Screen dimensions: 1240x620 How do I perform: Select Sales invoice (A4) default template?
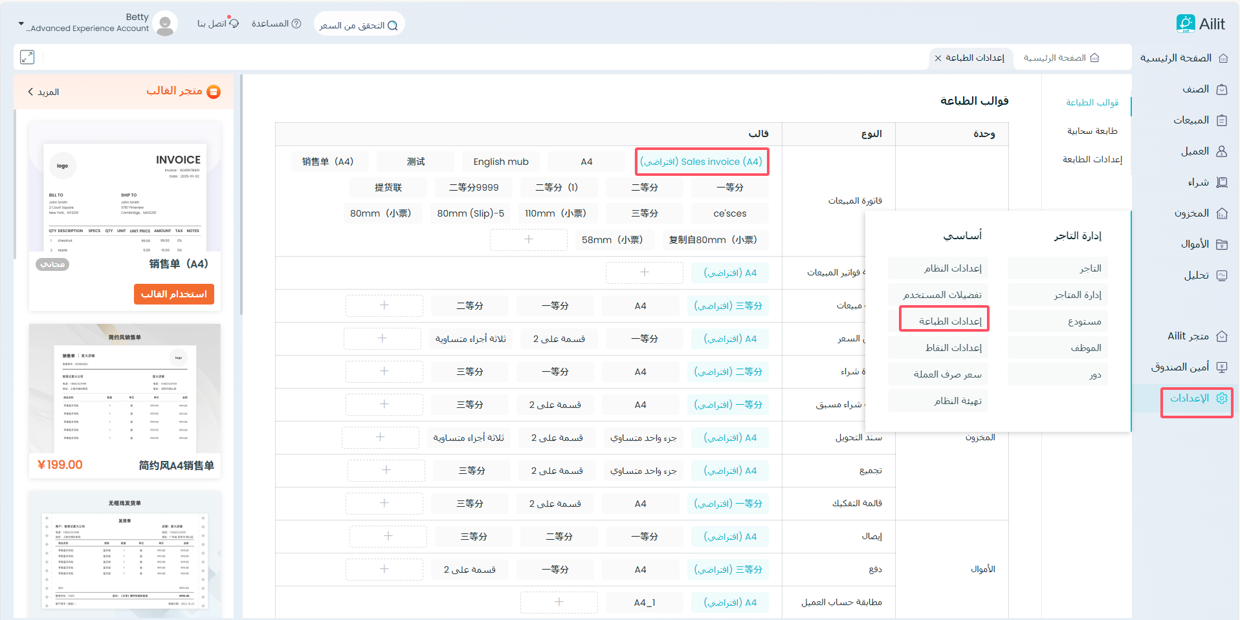pyautogui.click(x=702, y=162)
